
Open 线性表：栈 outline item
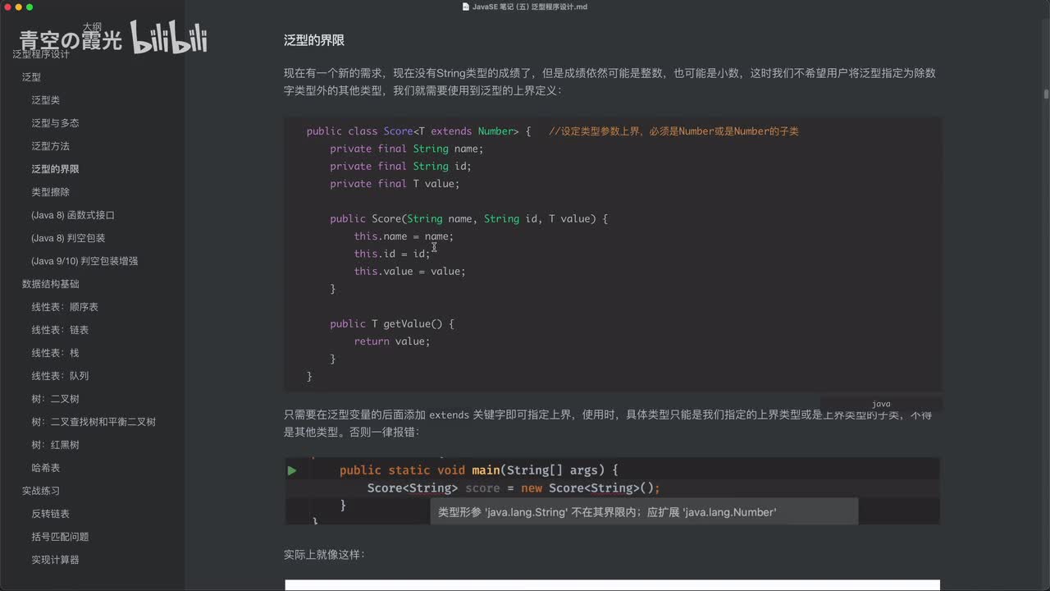coord(56,353)
